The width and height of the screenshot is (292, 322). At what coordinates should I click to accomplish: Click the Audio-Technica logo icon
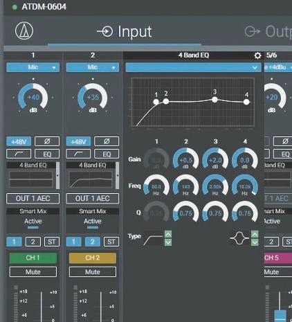24,30
